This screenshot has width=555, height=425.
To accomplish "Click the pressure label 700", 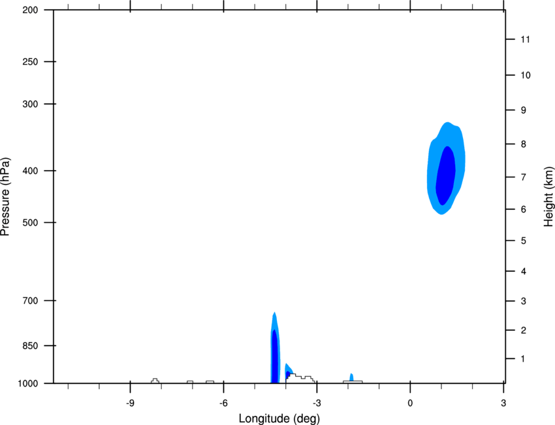I will coord(30,301).
